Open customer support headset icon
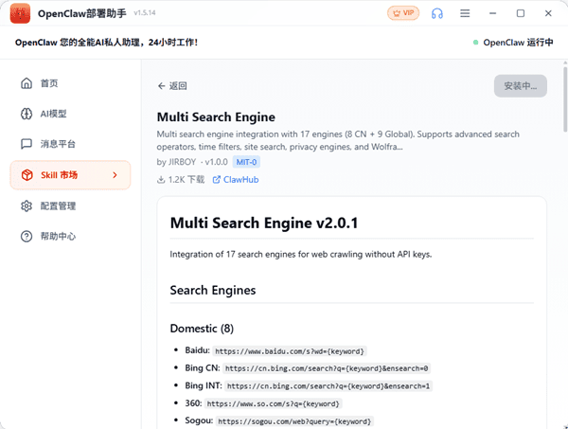This screenshot has height=429, width=568. 436,13
